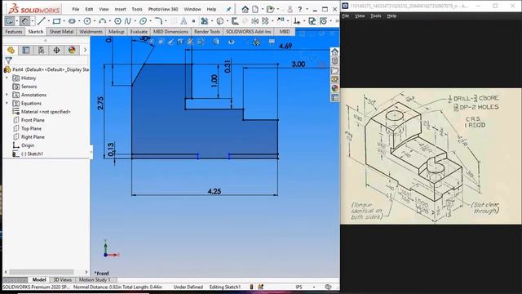
Task: Click the Convert Entities tool
Action: [x=219, y=21]
